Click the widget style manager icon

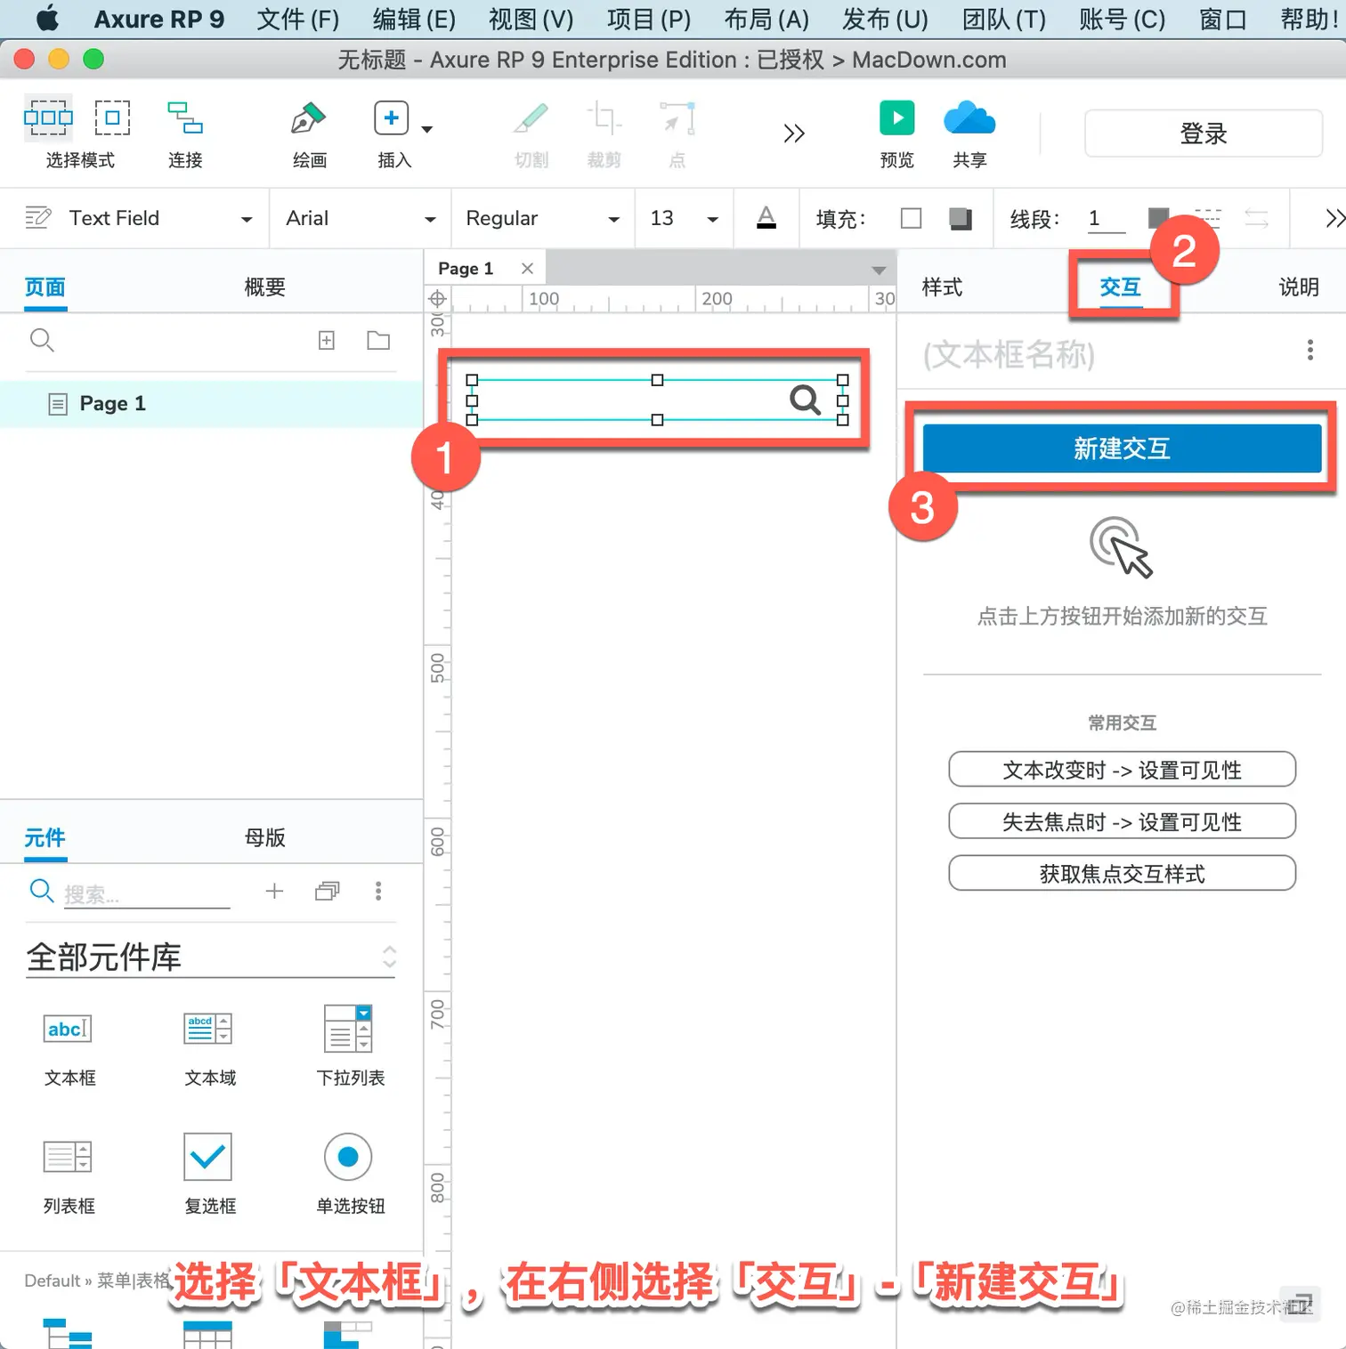point(38,217)
